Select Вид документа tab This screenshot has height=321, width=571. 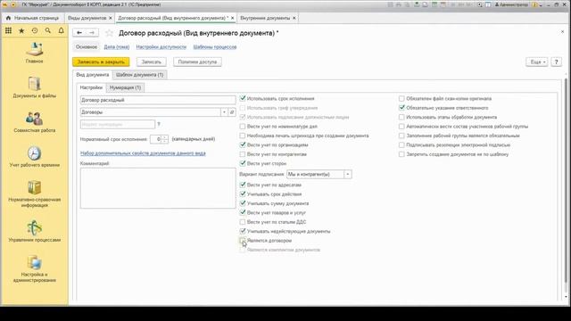92,75
